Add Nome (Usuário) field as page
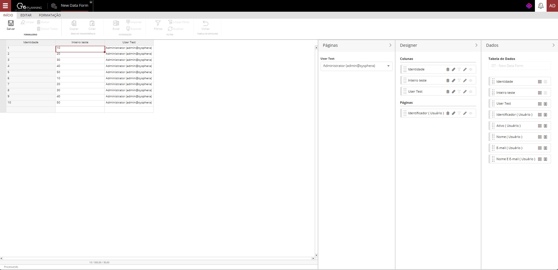 545,137
